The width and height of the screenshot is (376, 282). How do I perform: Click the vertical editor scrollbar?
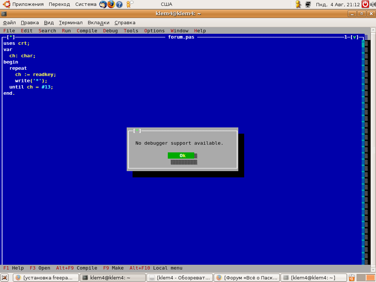click(363, 147)
